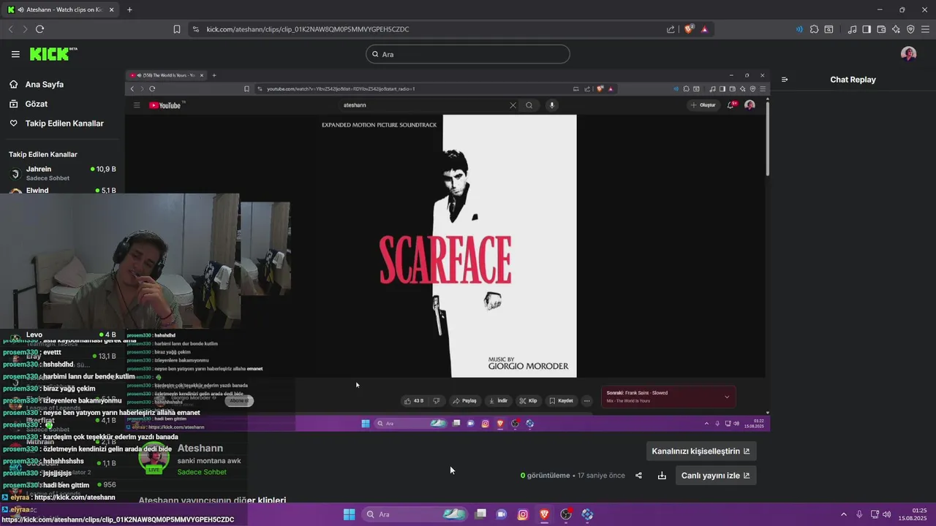936x526 pixels.
Task: Click the share icon in the outer address bar
Action: (671, 29)
